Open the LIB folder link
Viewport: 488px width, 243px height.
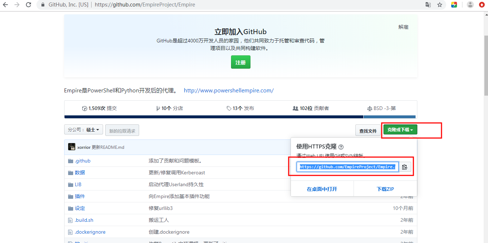point(78,184)
